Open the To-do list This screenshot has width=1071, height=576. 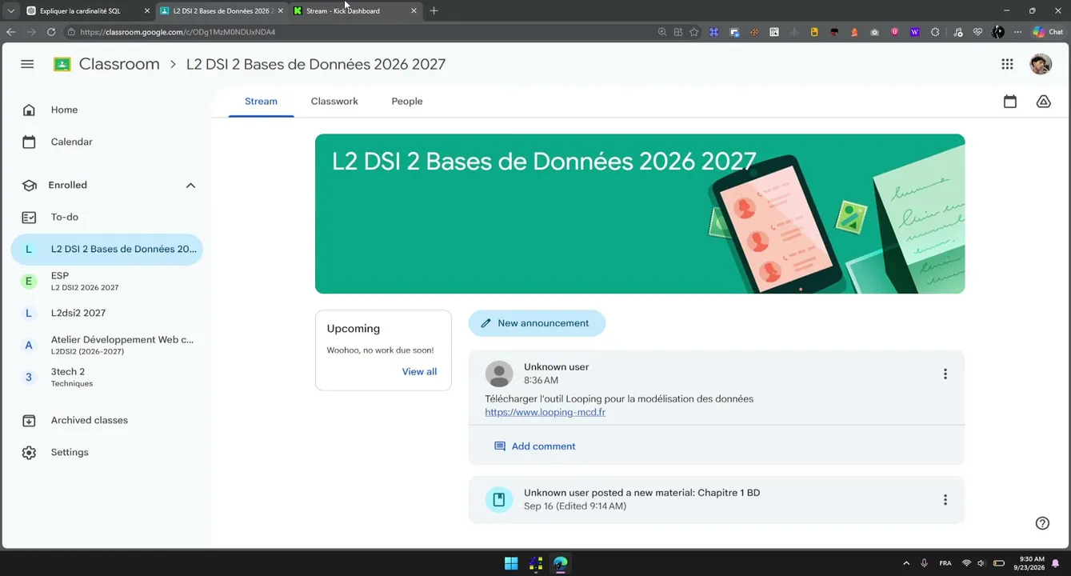(x=106, y=217)
